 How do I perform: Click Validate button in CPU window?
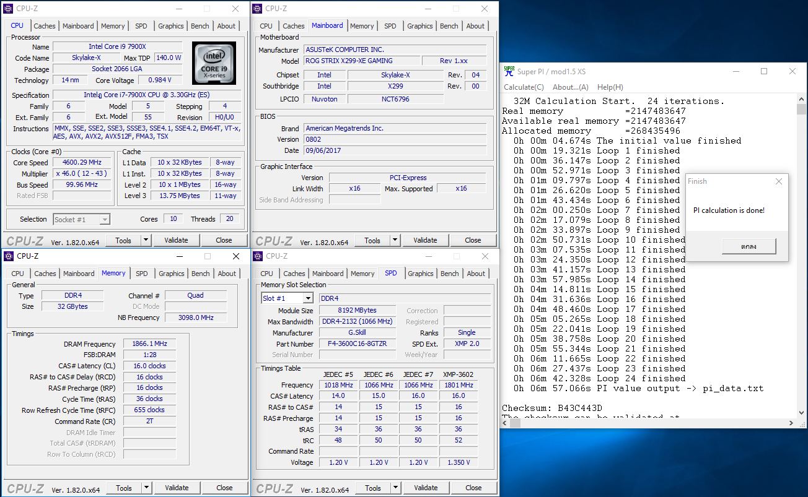point(176,240)
